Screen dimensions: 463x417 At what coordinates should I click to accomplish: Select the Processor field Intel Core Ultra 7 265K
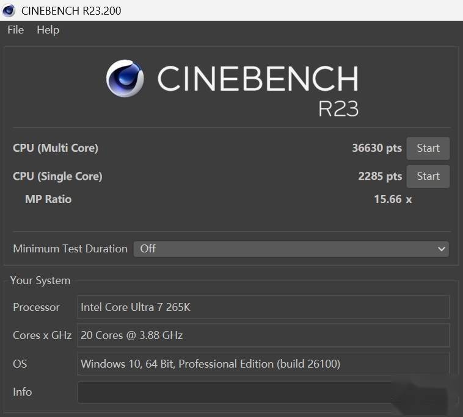point(263,307)
